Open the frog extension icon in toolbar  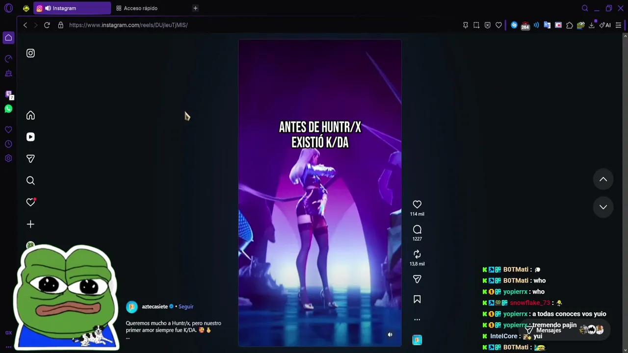coord(581,25)
